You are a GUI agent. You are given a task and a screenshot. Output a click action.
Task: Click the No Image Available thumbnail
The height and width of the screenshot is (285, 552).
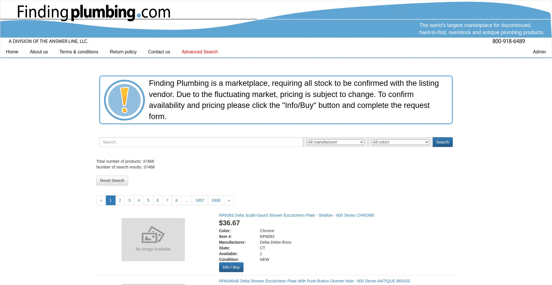coord(153,240)
